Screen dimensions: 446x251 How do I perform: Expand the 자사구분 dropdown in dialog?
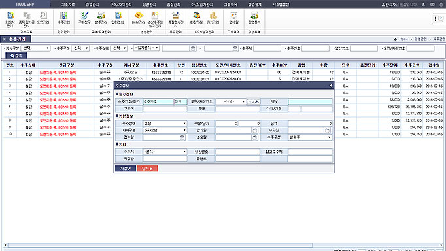point(165,130)
